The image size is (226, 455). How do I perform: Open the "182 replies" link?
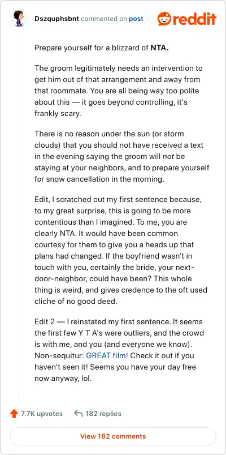[103, 414]
